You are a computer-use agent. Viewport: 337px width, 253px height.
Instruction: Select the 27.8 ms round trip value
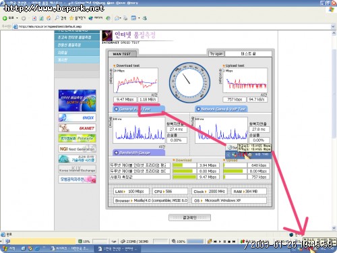coord(259,130)
